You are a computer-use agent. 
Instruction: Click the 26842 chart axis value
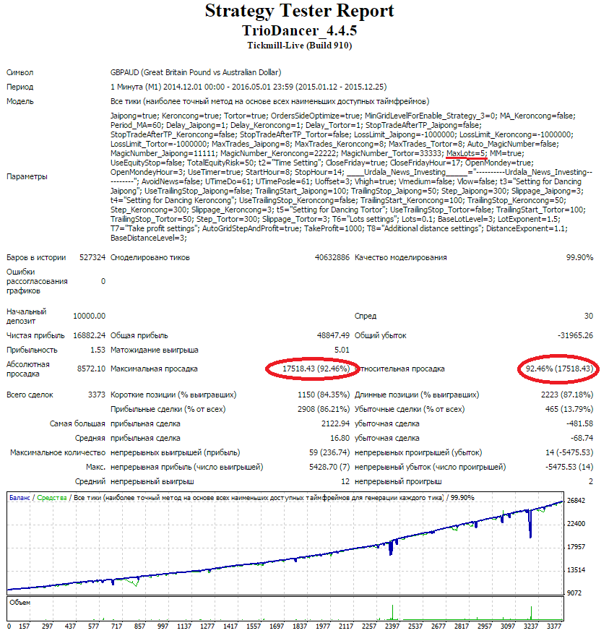tap(576, 501)
